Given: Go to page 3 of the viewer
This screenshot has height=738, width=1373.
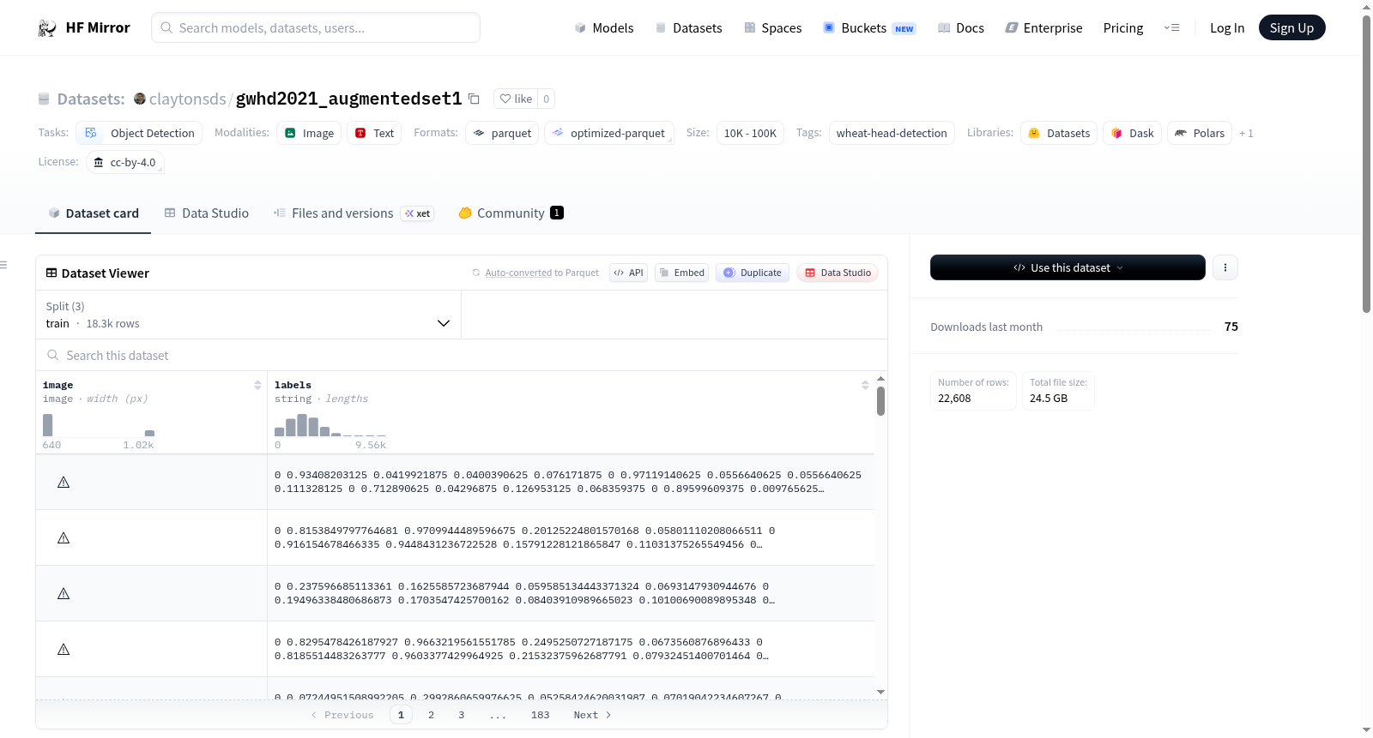Looking at the screenshot, I should 462,715.
